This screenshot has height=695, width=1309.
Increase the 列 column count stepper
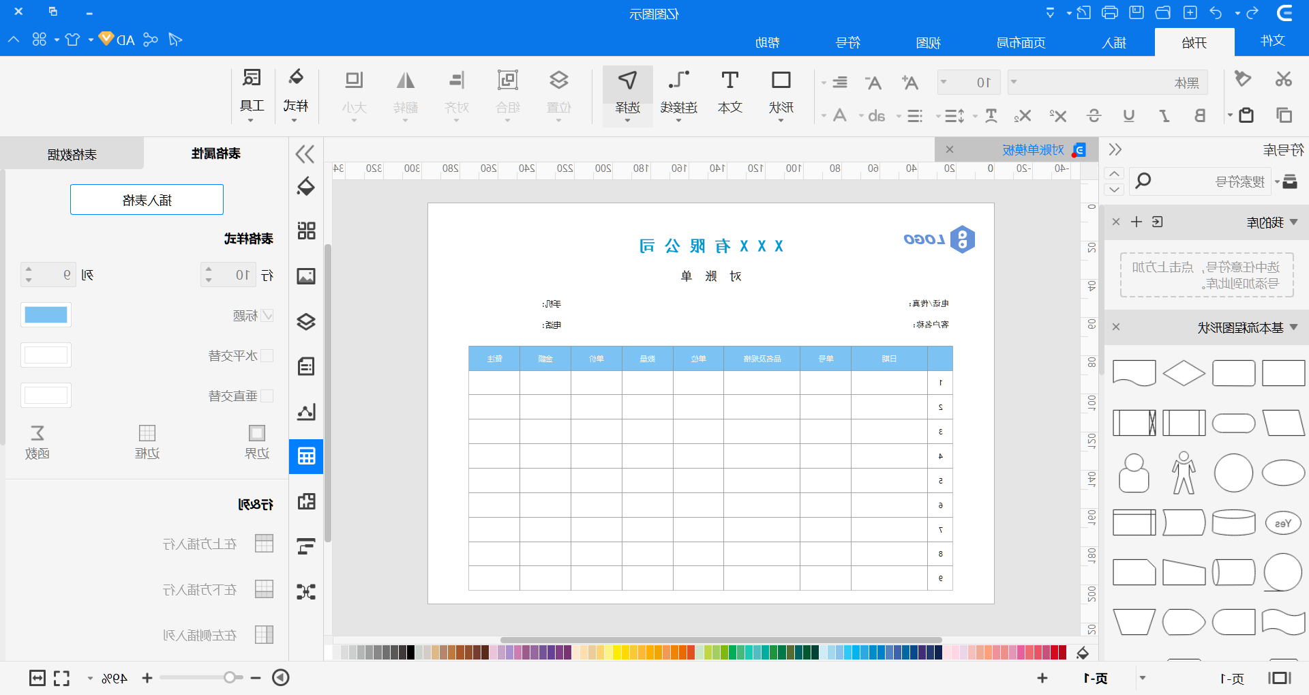tap(29, 269)
